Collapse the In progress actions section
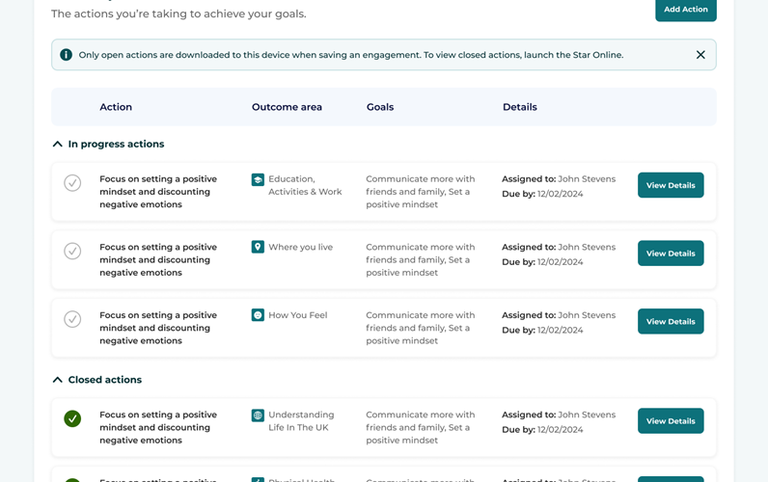The image size is (768, 482). (x=58, y=145)
